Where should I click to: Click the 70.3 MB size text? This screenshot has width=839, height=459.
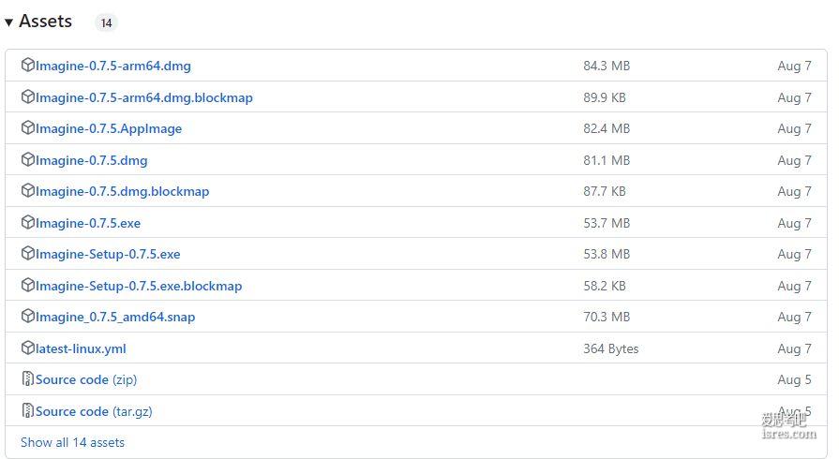point(607,317)
